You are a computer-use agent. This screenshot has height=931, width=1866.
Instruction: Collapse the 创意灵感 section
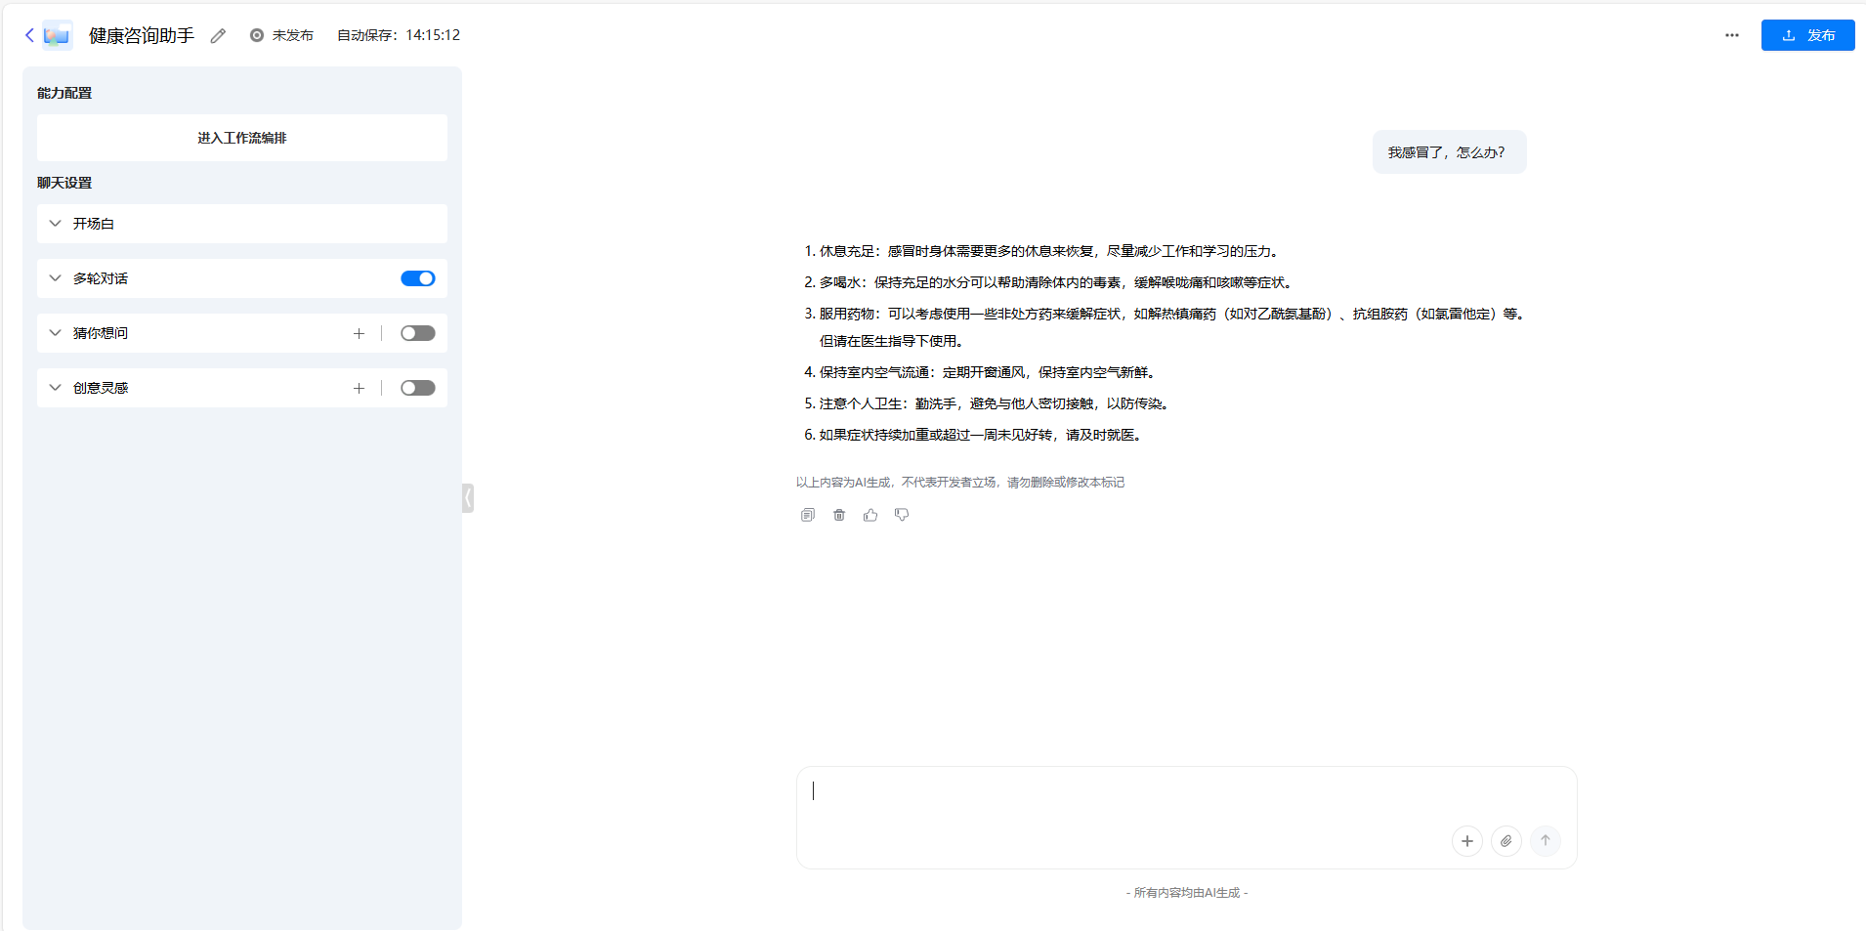[x=55, y=387]
